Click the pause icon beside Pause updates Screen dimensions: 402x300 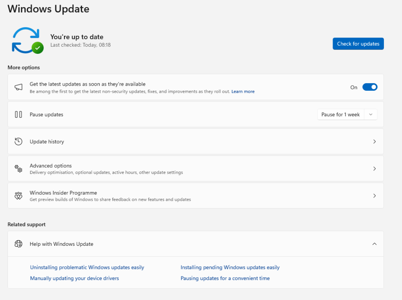(18, 115)
